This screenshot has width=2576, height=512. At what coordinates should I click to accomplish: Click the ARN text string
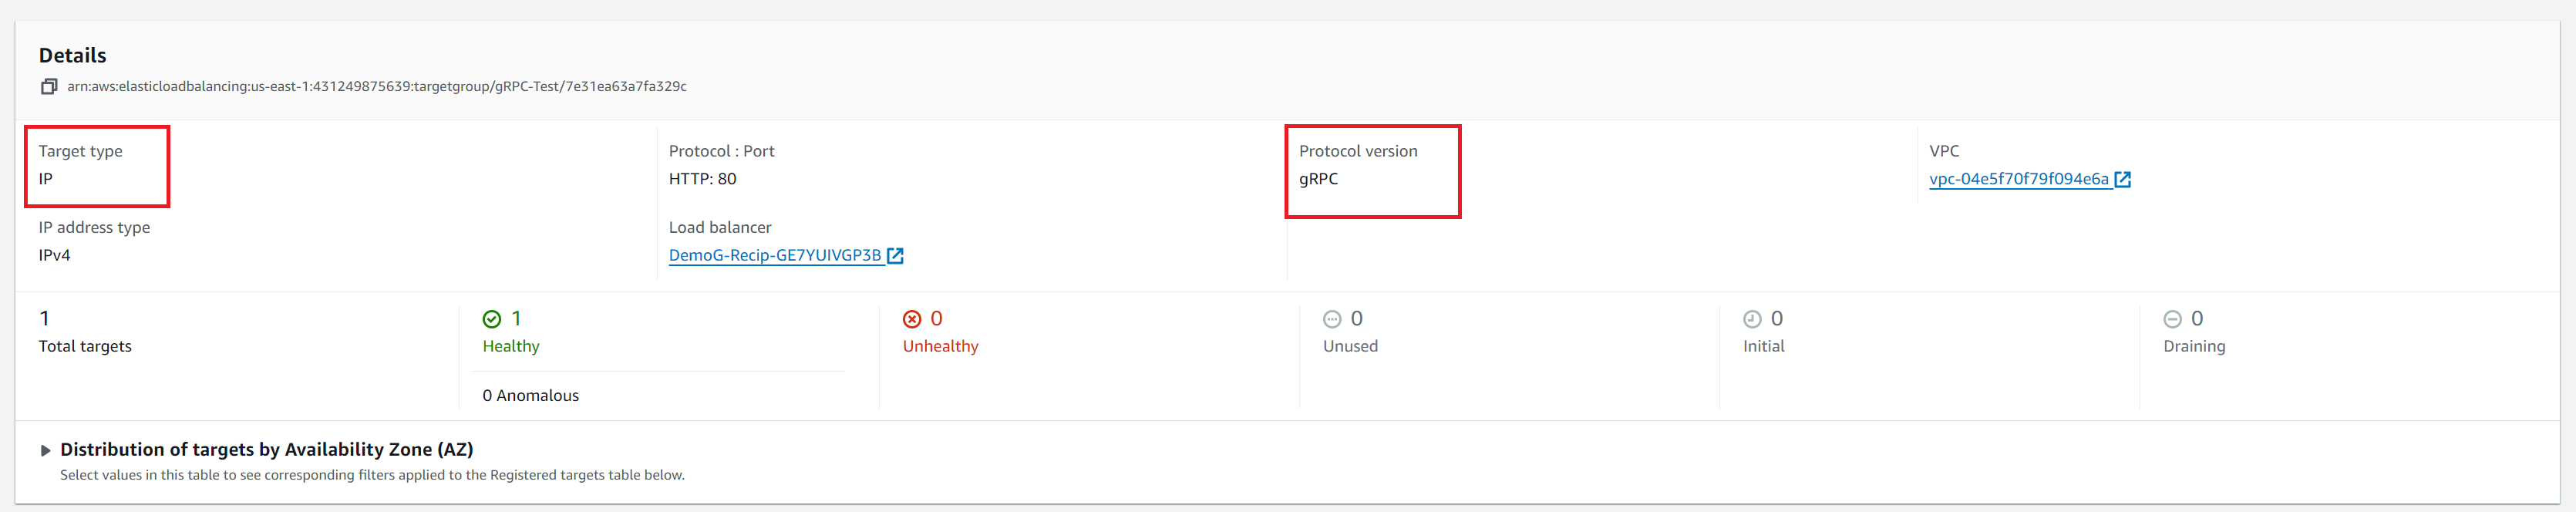(x=376, y=87)
